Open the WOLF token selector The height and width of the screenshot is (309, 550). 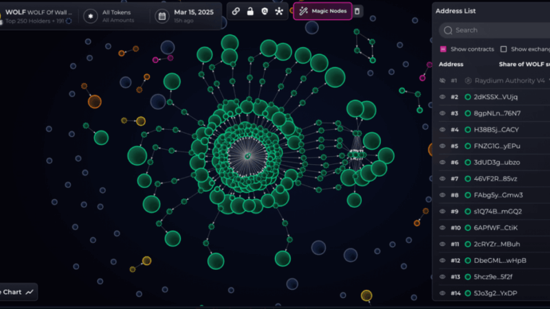tap(37, 16)
